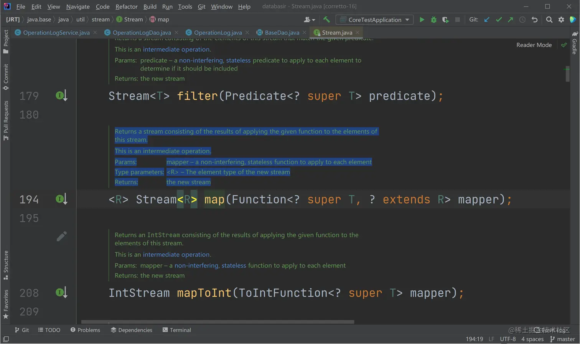Push commits with Git green arrow

(510, 20)
